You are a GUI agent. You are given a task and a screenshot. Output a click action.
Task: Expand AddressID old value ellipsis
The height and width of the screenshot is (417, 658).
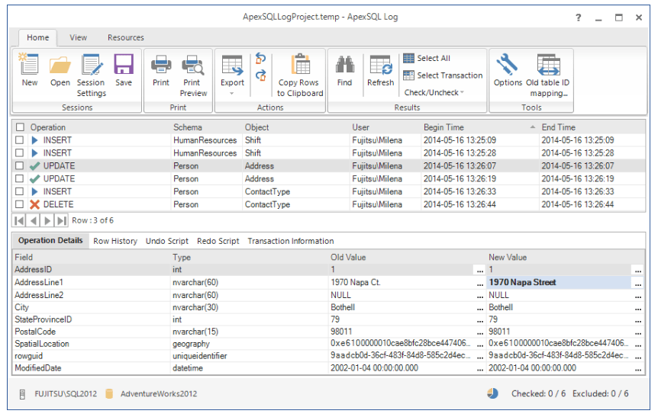(480, 270)
